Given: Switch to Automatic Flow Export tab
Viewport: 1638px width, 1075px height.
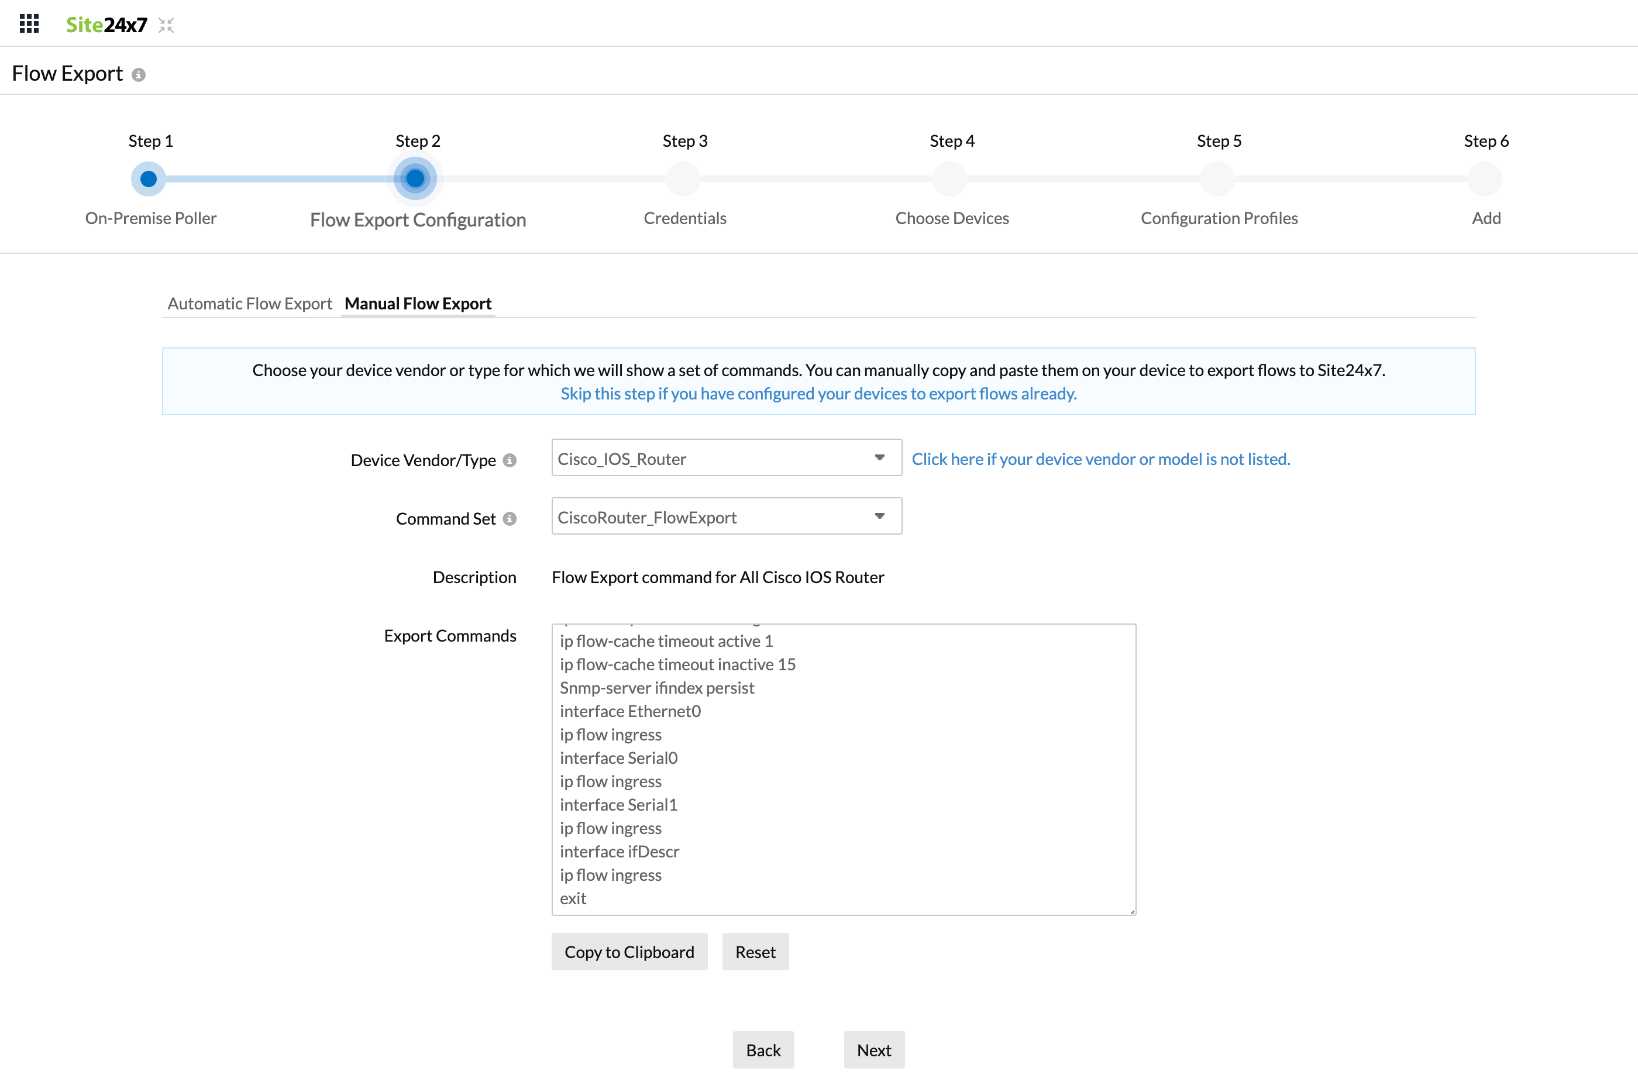Looking at the screenshot, I should 249,304.
